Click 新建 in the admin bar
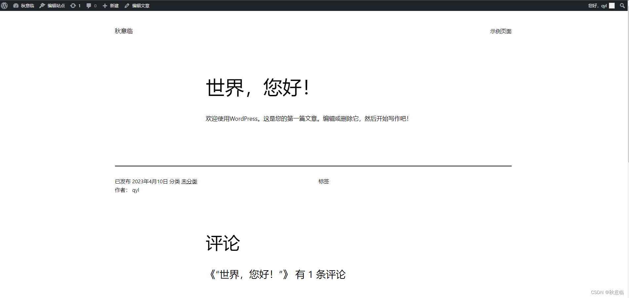The image size is (629, 298). coord(110,6)
